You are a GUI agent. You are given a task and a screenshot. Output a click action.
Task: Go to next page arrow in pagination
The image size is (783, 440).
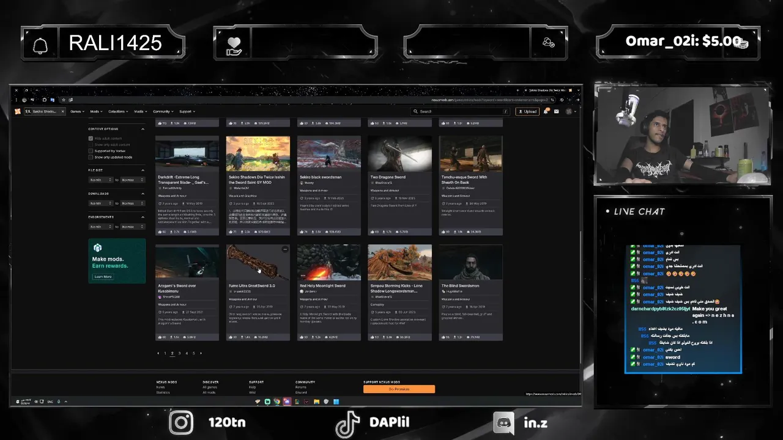click(x=201, y=353)
